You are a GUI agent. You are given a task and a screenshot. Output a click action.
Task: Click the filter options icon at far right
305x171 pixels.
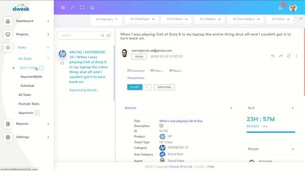tap(301, 19)
